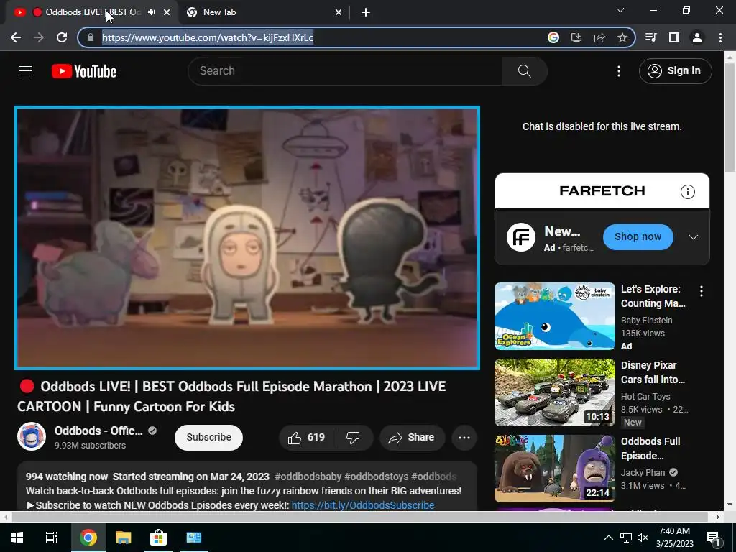
Task: Open the Farfetch advertiser logo
Action: [x=521, y=237]
